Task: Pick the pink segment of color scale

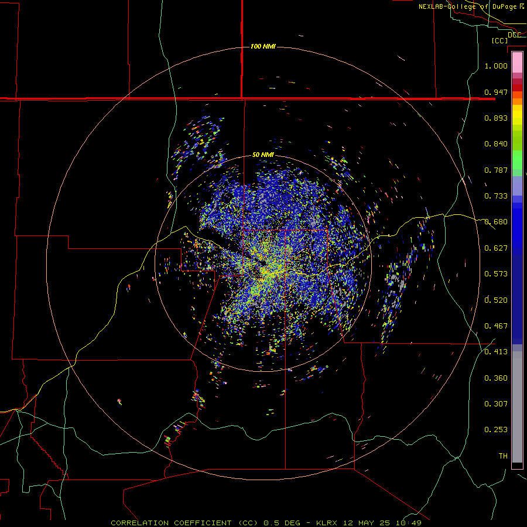Action: [517, 63]
